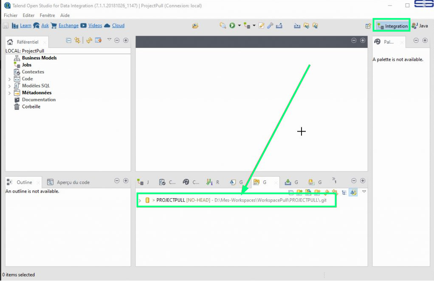Click the export arrow toolbar icon
Image resolution: width=434 pixels, height=281 pixels.
click(x=279, y=26)
